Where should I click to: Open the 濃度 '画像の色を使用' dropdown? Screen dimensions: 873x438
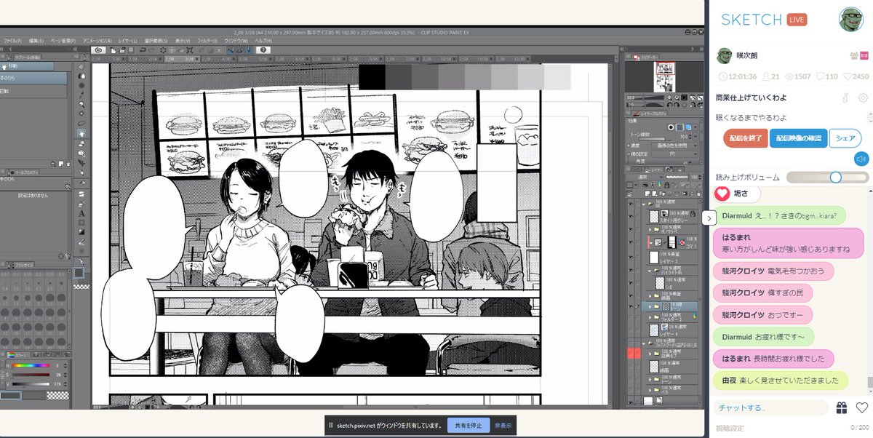point(675,146)
